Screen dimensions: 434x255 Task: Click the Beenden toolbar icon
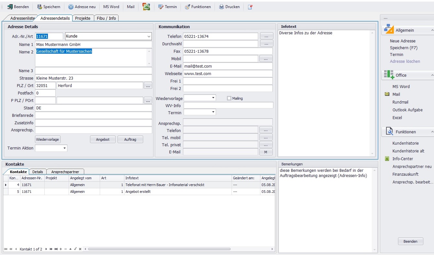tap(10, 7)
